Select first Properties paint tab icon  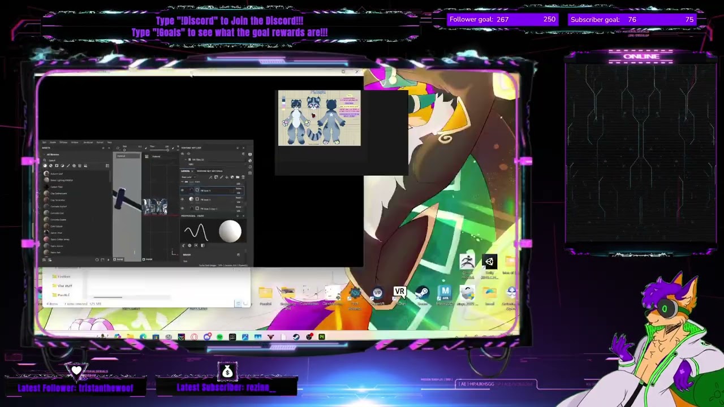(x=184, y=245)
